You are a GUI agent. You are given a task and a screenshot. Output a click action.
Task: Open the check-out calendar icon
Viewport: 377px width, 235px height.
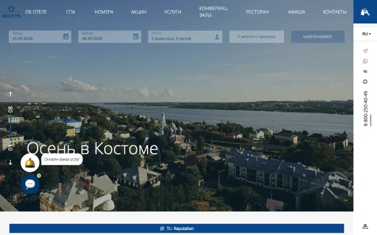coord(136,37)
